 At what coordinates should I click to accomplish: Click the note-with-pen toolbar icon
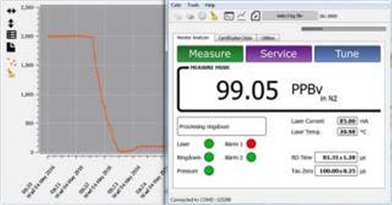(x=255, y=16)
